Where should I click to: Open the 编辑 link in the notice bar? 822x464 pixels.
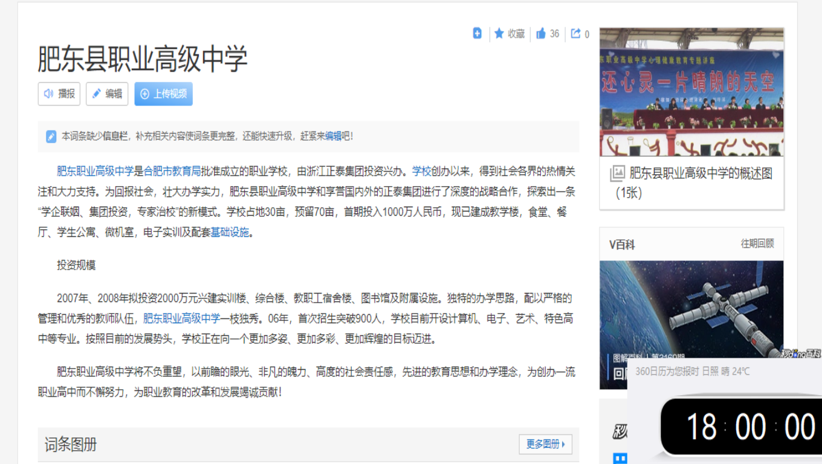click(x=333, y=136)
